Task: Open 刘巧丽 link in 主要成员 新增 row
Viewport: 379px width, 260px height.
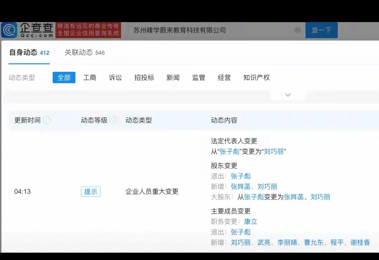Action: [x=241, y=242]
